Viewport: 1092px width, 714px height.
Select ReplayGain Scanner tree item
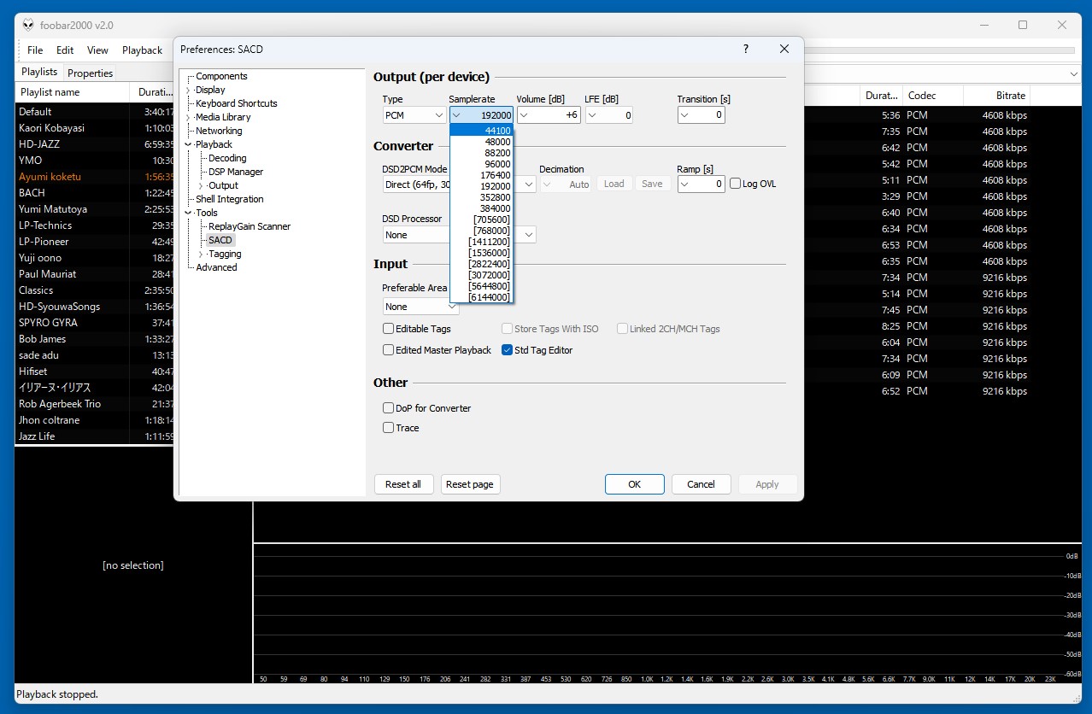[250, 226]
